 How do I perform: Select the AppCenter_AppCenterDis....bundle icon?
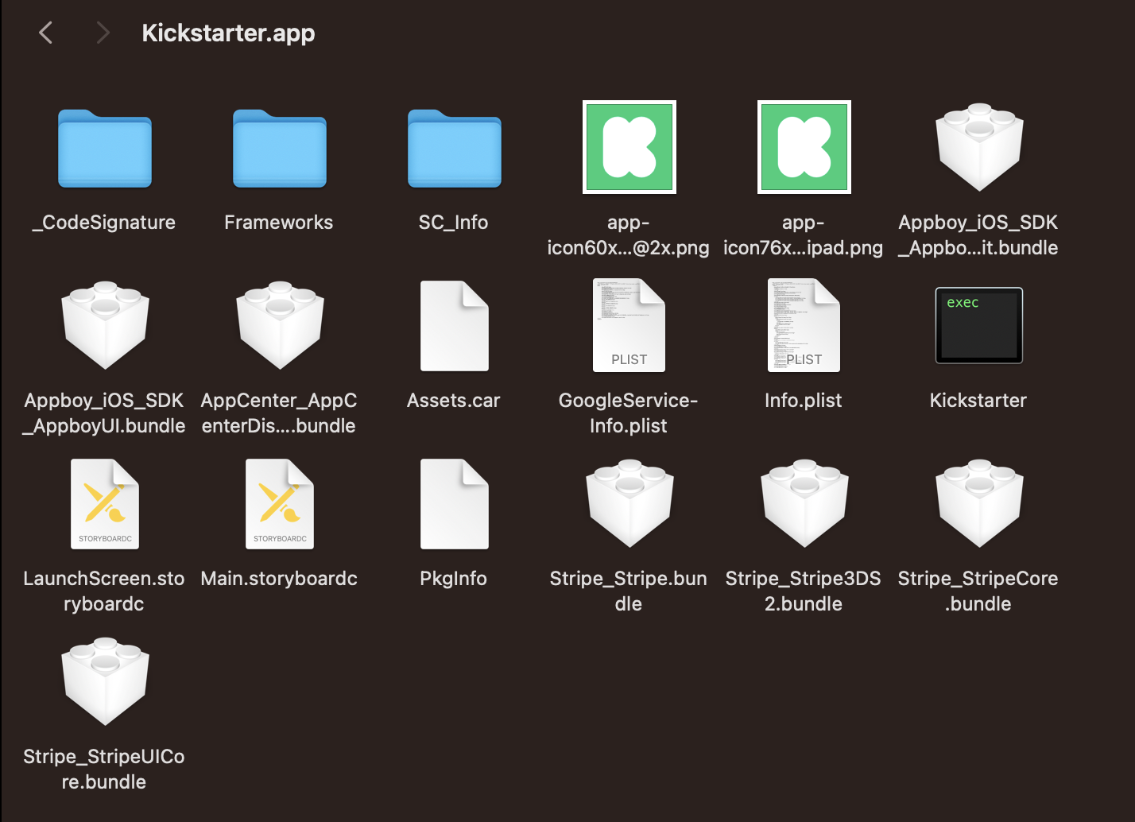point(281,325)
